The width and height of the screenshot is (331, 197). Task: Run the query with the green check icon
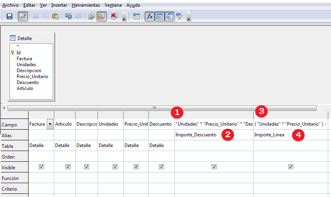(92, 16)
